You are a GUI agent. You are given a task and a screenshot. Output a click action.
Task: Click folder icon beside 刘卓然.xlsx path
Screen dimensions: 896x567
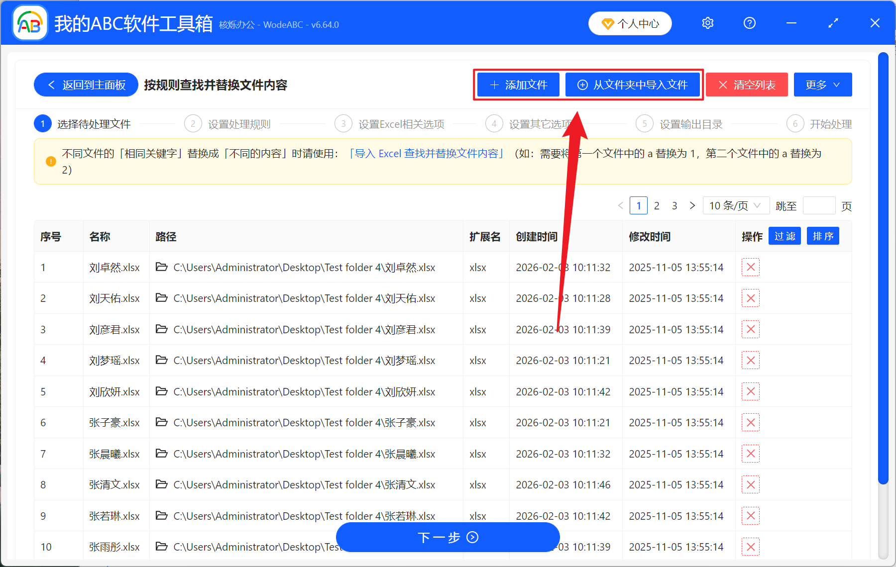tap(161, 267)
